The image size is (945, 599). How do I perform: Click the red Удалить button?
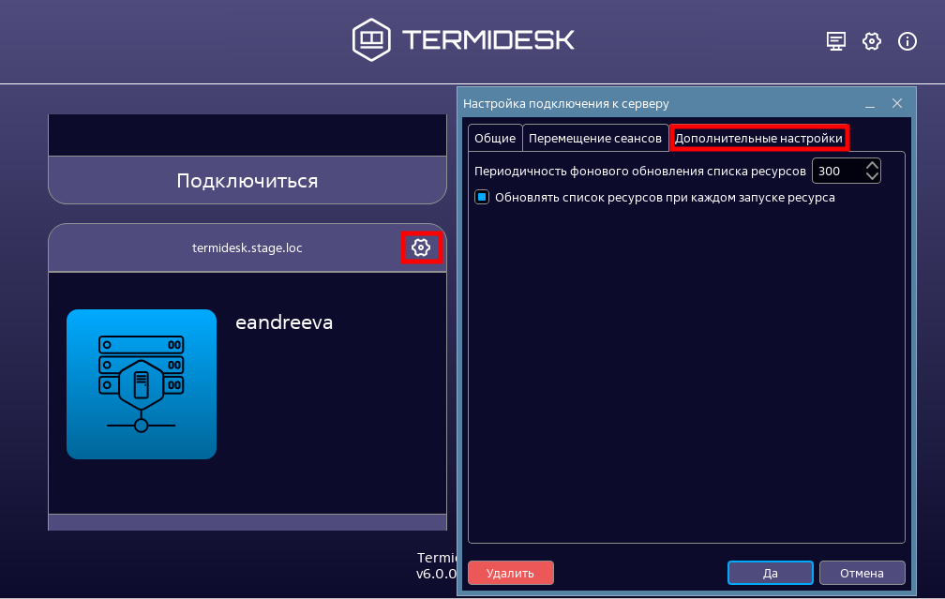(510, 573)
